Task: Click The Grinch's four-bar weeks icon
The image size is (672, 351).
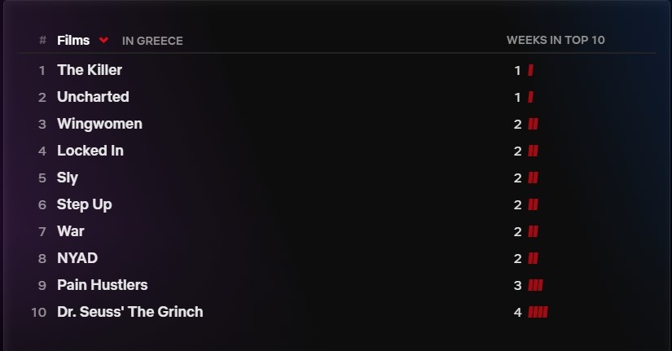Action: pos(538,312)
